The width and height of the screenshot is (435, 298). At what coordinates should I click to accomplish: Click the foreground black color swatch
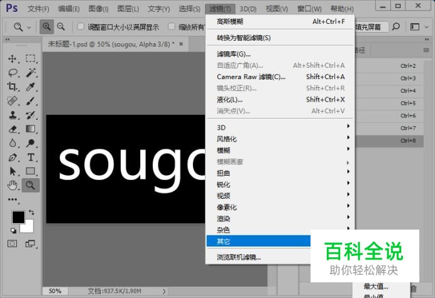pos(18,217)
